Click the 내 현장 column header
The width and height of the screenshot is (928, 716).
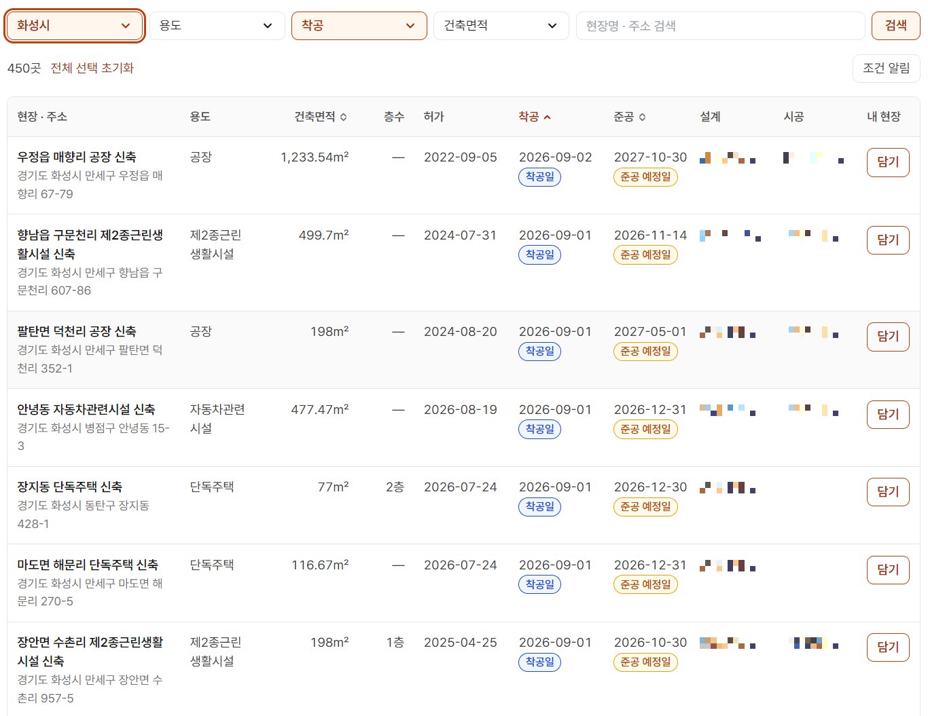[x=884, y=117]
